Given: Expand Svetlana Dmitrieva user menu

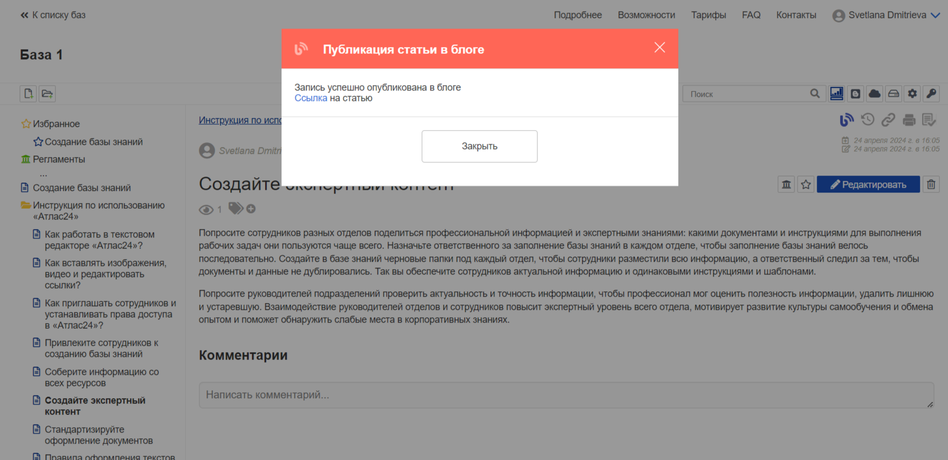Looking at the screenshot, I should click(x=886, y=15).
